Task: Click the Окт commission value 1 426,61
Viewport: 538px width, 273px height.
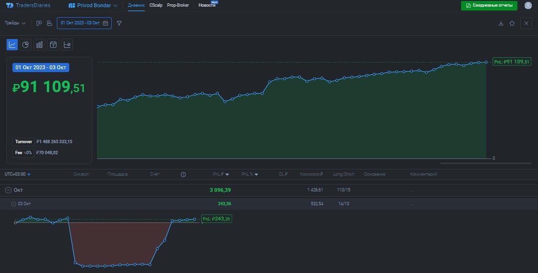Action: point(315,190)
